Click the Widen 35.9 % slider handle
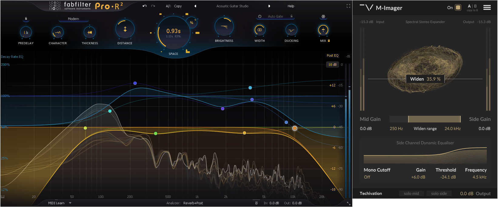The width and height of the screenshot is (498, 207). [x=425, y=79]
